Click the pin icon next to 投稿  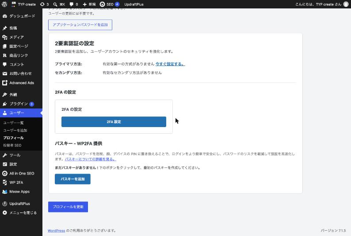[5, 28]
